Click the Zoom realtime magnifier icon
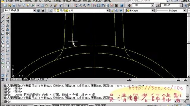The height and width of the screenshot is (106, 190). click(x=80, y=5)
